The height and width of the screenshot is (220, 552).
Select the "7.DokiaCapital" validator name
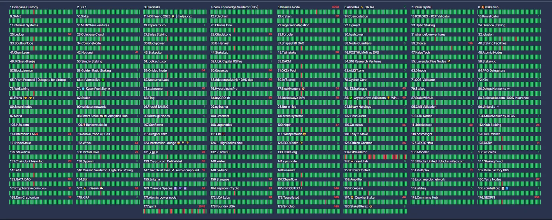(421, 7)
